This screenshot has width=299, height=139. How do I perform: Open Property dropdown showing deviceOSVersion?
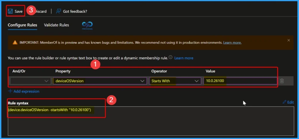point(100,81)
